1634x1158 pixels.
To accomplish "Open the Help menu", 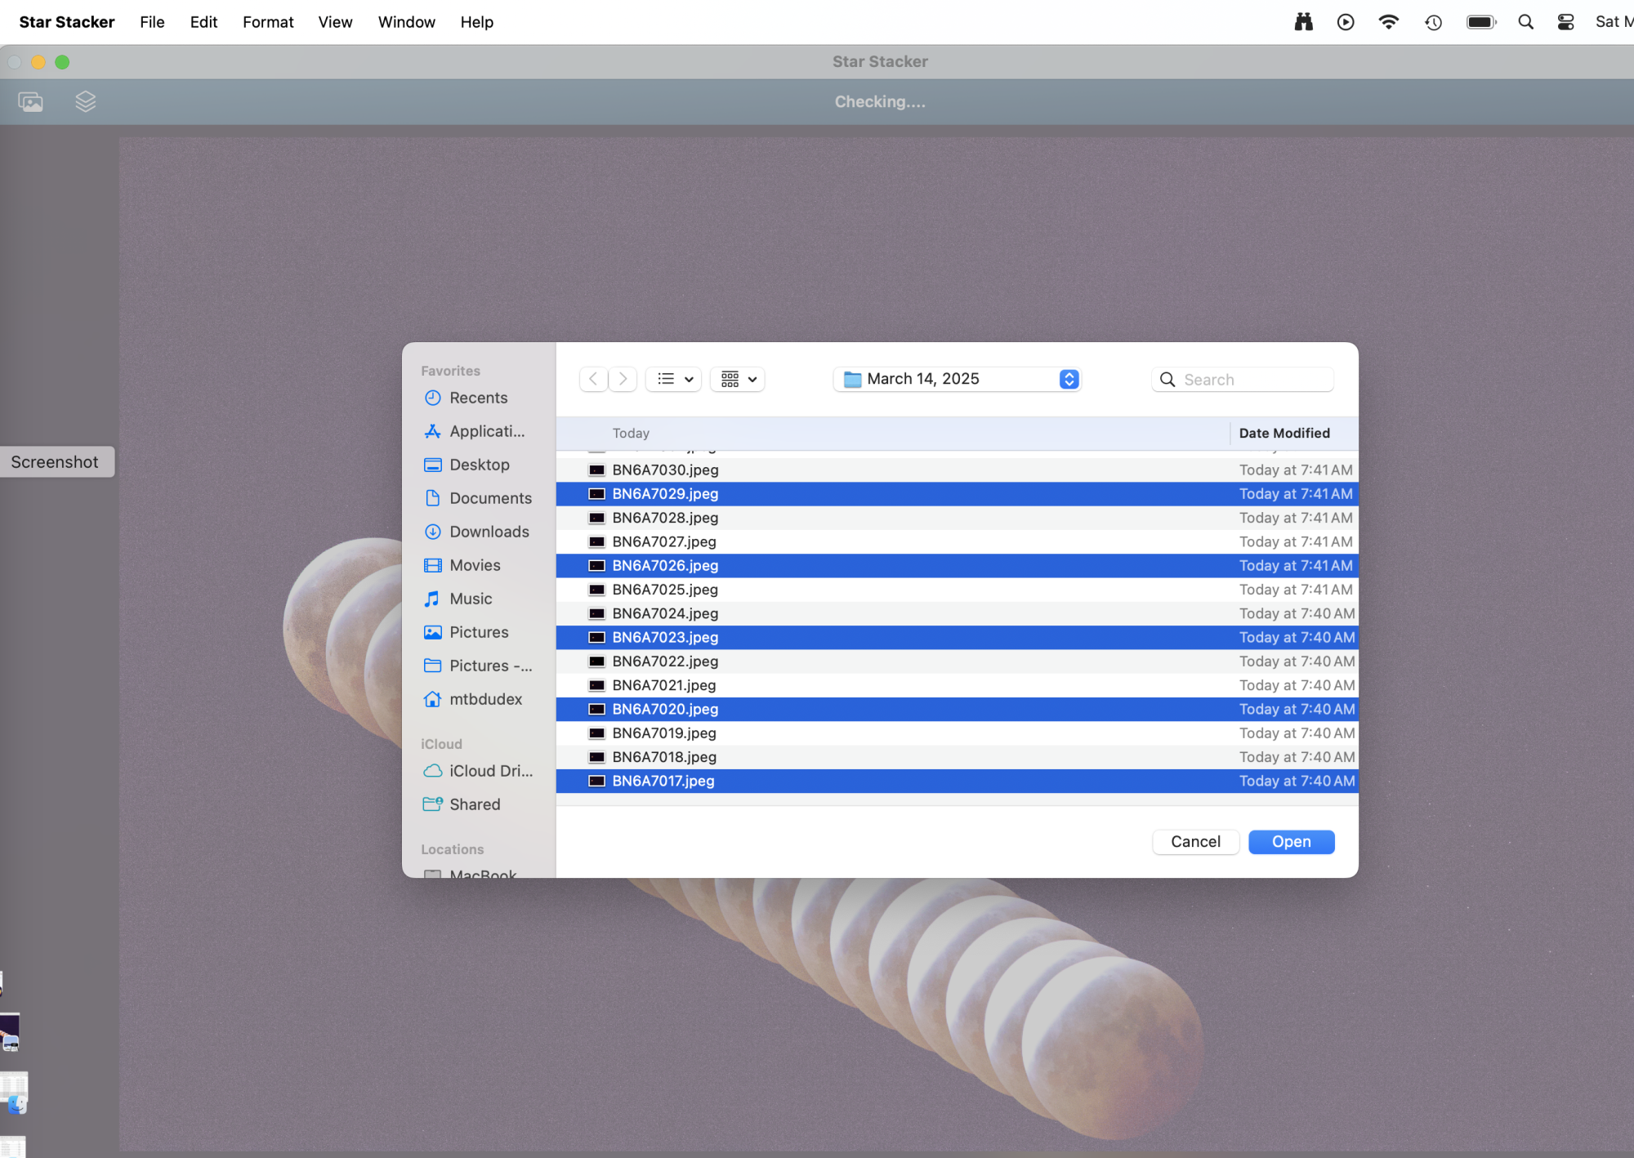I will (476, 22).
